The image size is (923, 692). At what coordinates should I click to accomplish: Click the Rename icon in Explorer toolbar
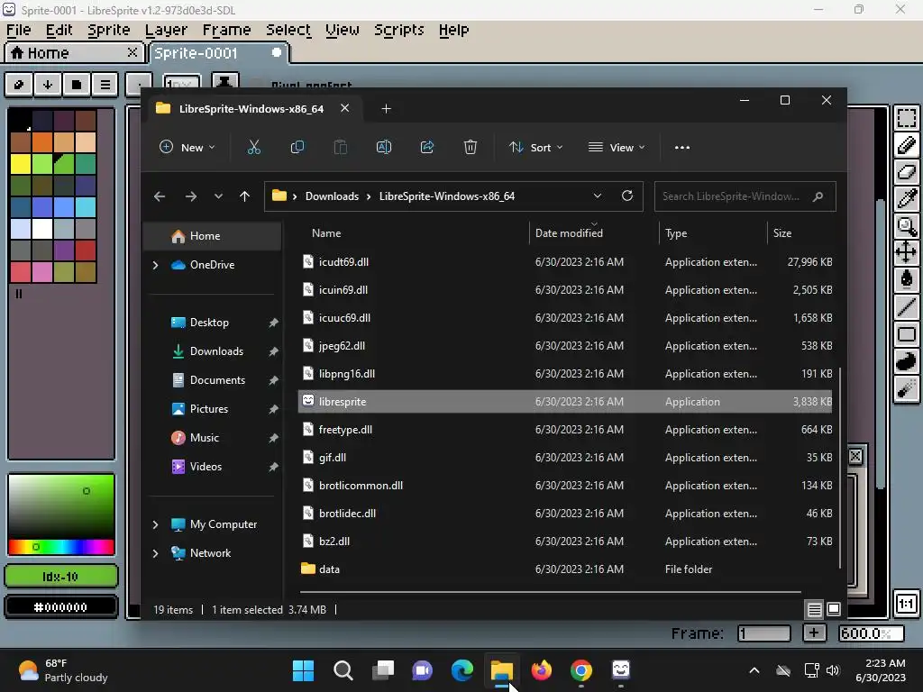(384, 147)
